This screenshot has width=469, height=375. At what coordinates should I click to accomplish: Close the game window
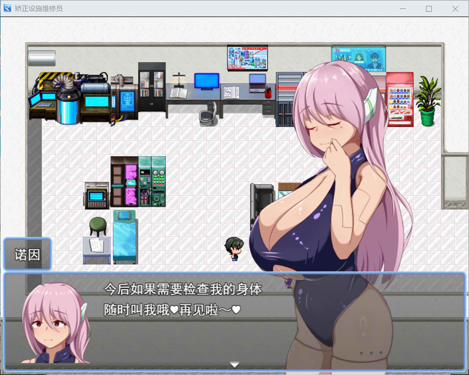click(455, 9)
